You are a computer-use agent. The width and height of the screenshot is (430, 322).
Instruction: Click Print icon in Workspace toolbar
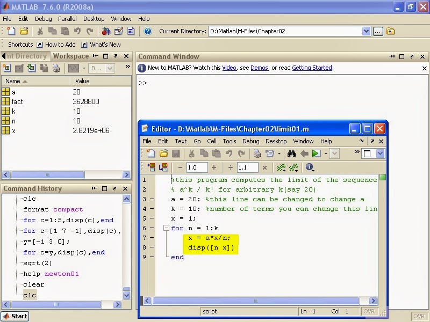(x=56, y=68)
